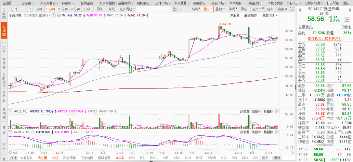Toggle the 成交量 indicator
Screen dimensions: 353x162
click(x=42, y=158)
